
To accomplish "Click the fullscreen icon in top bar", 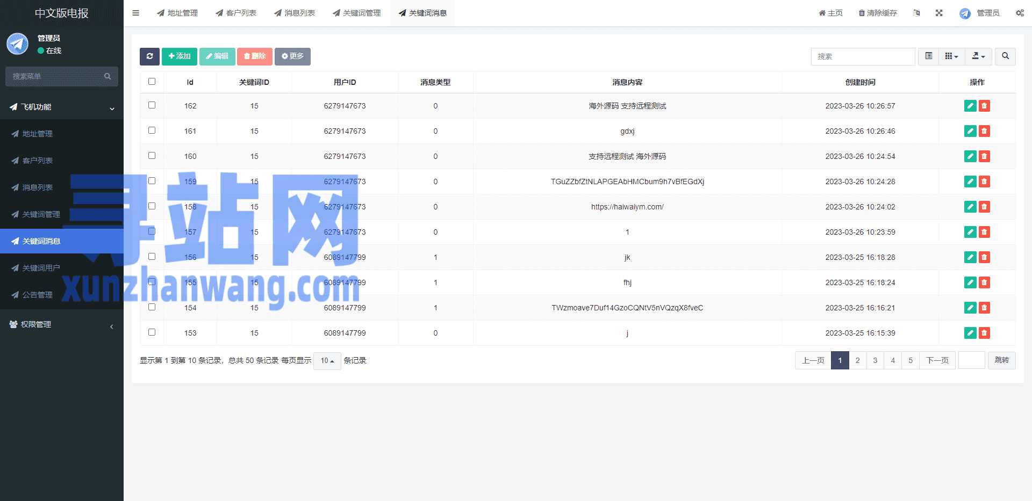I will coord(939,13).
